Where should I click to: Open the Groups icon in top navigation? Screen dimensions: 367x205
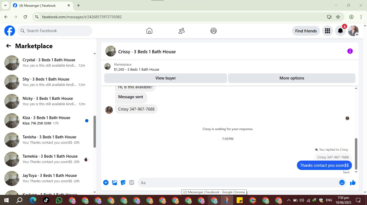214,31
